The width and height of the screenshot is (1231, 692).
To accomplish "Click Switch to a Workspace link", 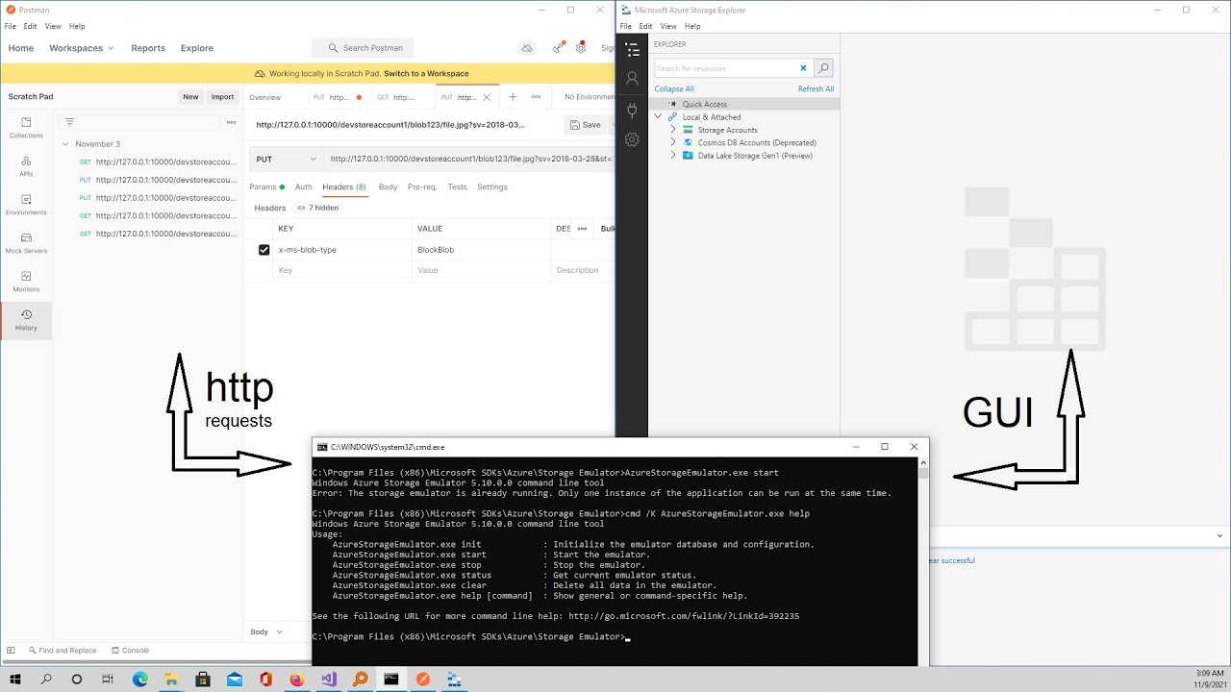I will pyautogui.click(x=426, y=74).
